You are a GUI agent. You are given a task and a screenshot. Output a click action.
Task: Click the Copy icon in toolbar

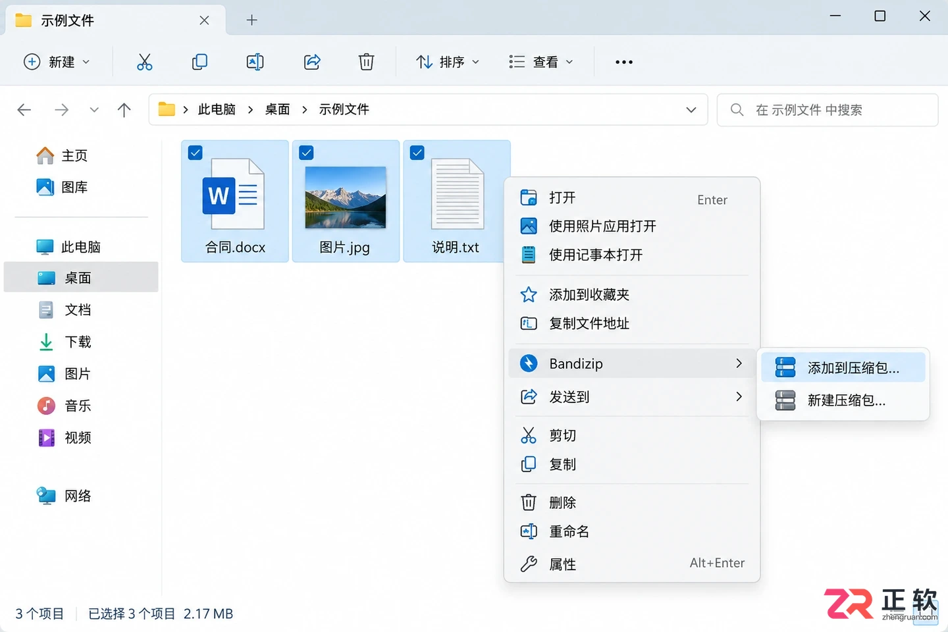click(199, 62)
